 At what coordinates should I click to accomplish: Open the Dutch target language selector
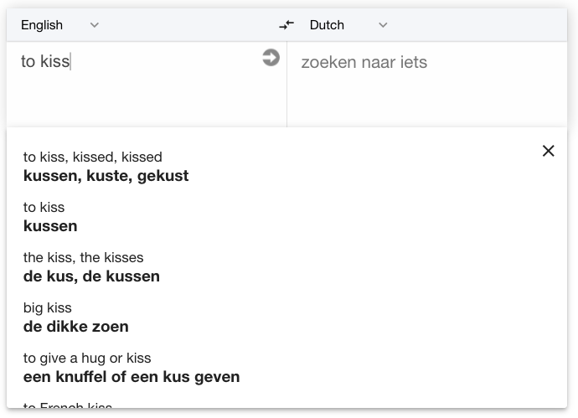pos(348,25)
